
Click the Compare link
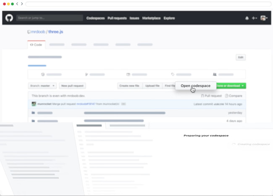(234, 96)
